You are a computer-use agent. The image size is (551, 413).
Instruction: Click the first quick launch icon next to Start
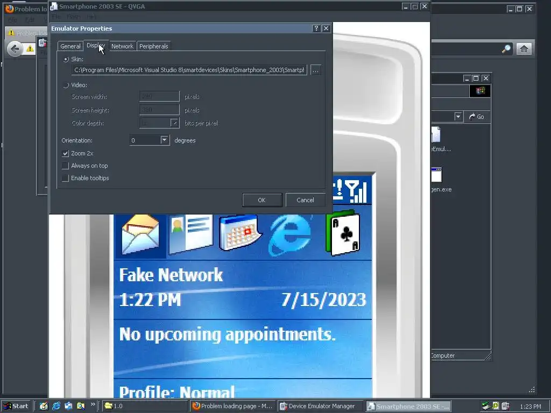click(x=44, y=406)
